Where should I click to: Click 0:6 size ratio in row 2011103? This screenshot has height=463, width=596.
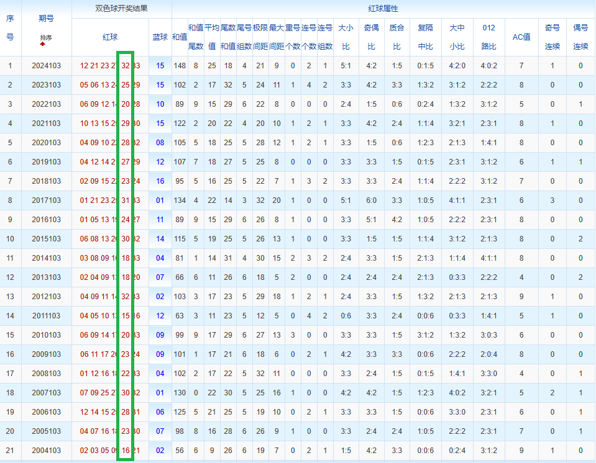346,316
